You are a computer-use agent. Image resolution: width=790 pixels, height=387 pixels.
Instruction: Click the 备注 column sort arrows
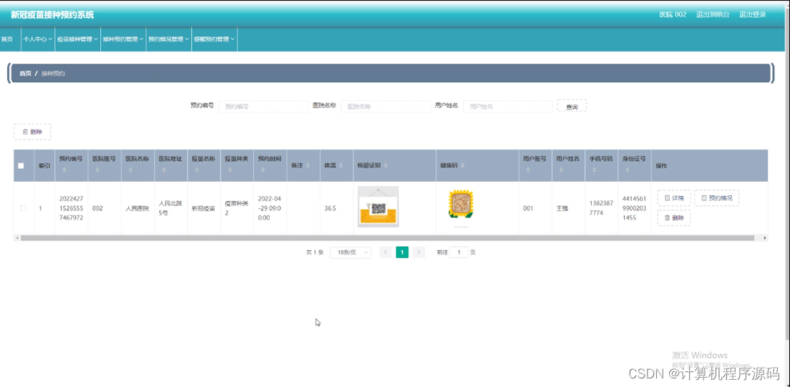(x=308, y=165)
